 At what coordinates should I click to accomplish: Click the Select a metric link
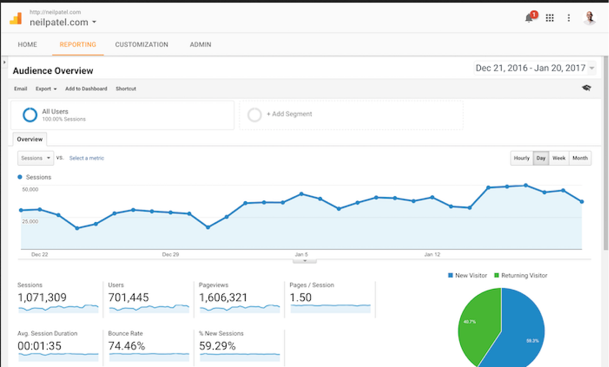86,158
